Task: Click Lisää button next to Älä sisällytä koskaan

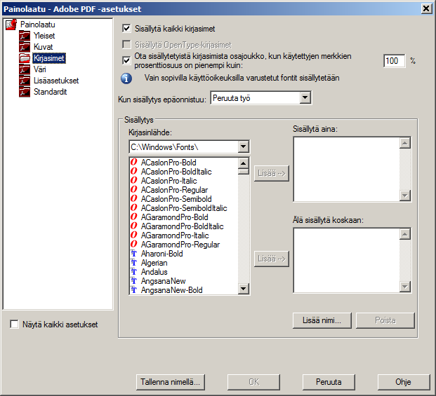Action: pos(272,259)
